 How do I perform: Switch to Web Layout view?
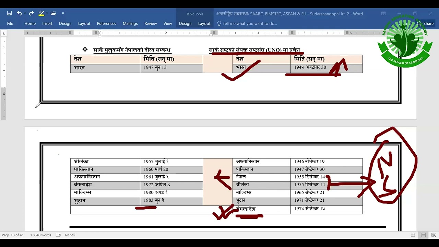(434, 235)
